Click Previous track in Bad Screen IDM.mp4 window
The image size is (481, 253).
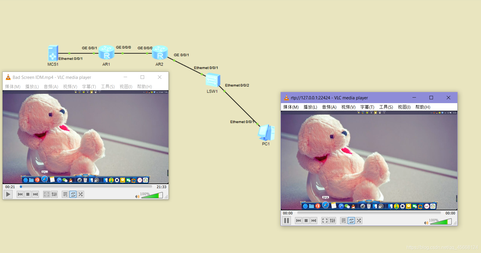tap(20, 194)
